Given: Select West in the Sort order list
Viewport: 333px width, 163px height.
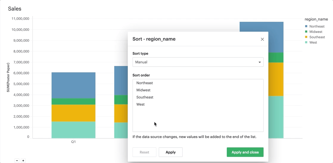Looking at the screenshot, I should tap(141, 104).
